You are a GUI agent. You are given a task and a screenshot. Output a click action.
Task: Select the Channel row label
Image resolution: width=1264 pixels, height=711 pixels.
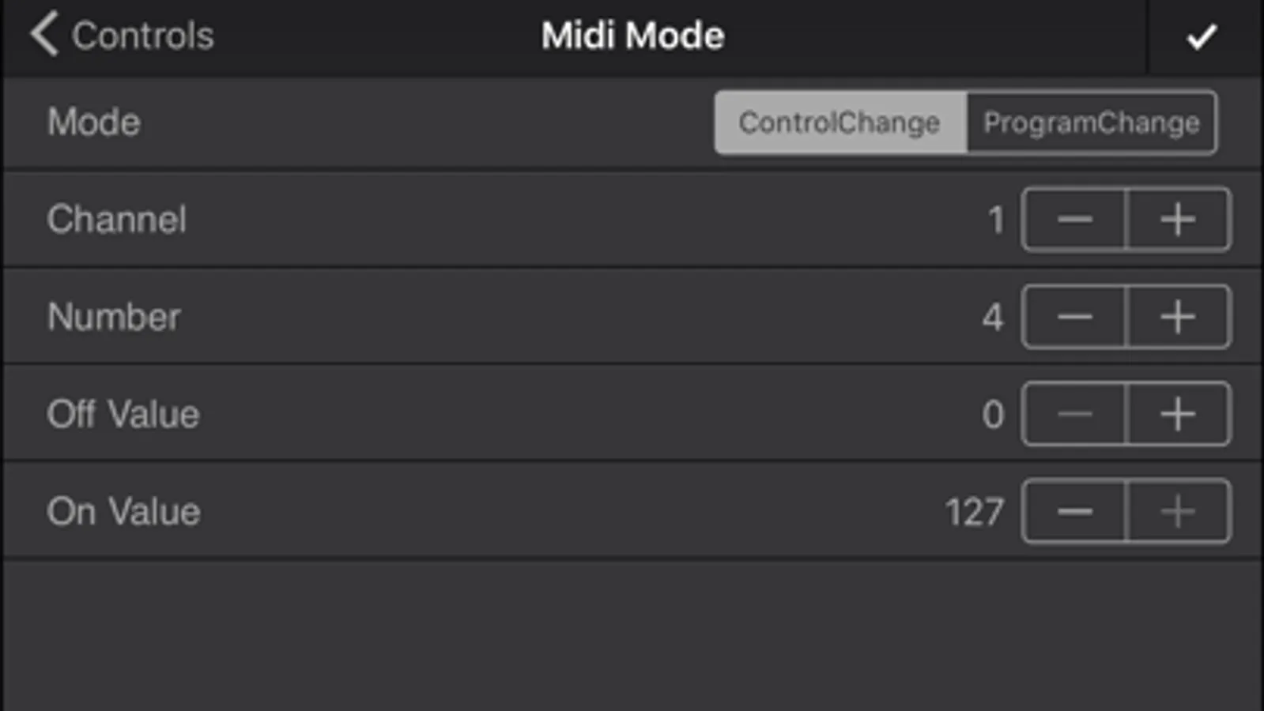pos(117,220)
